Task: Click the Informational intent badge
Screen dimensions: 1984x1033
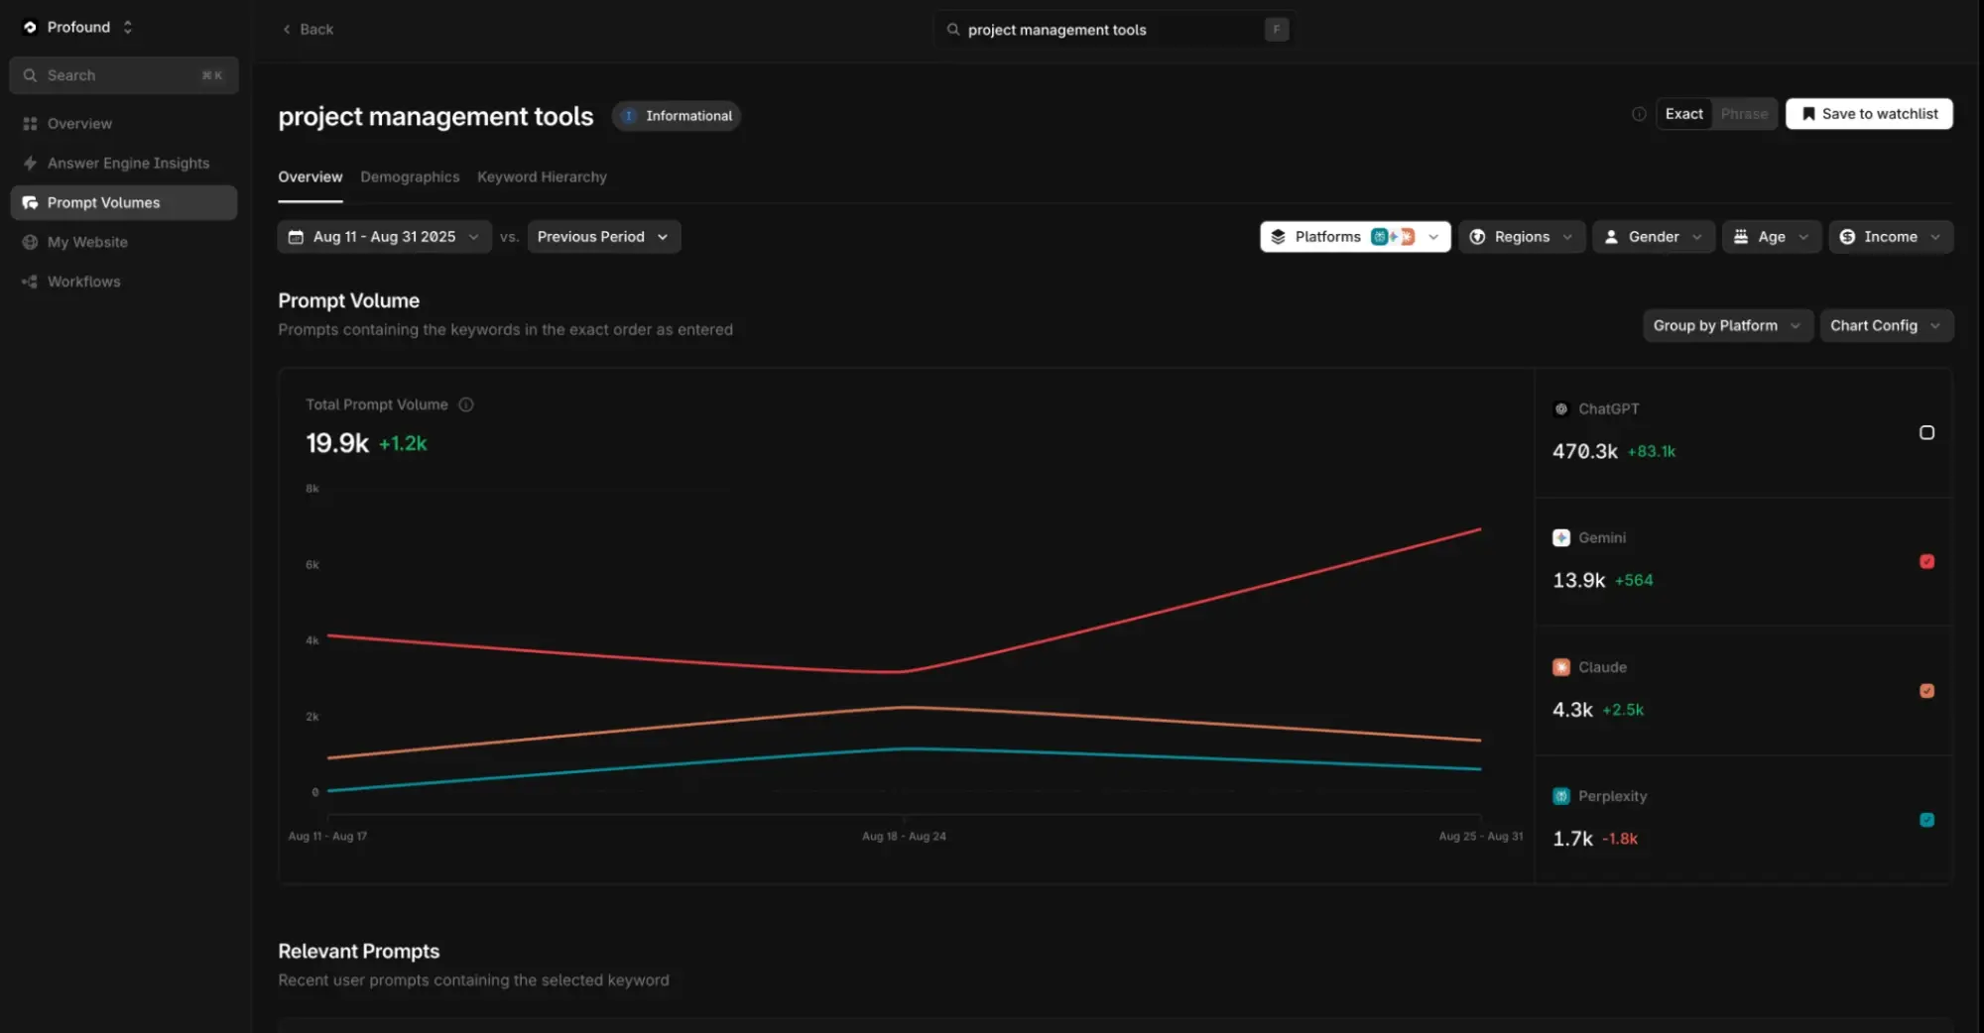Action: [x=677, y=116]
